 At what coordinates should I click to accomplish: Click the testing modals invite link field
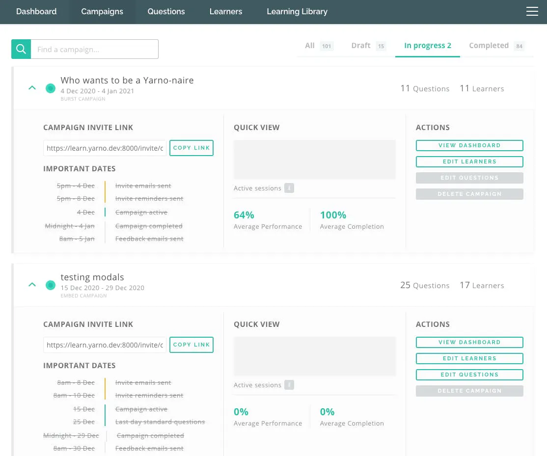105,345
